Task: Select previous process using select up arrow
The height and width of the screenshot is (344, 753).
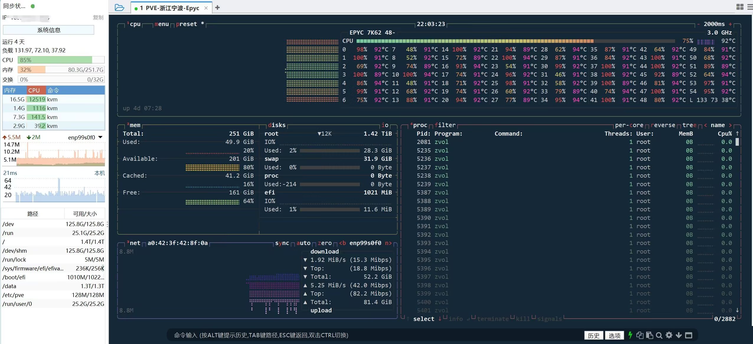Action: 408,319
